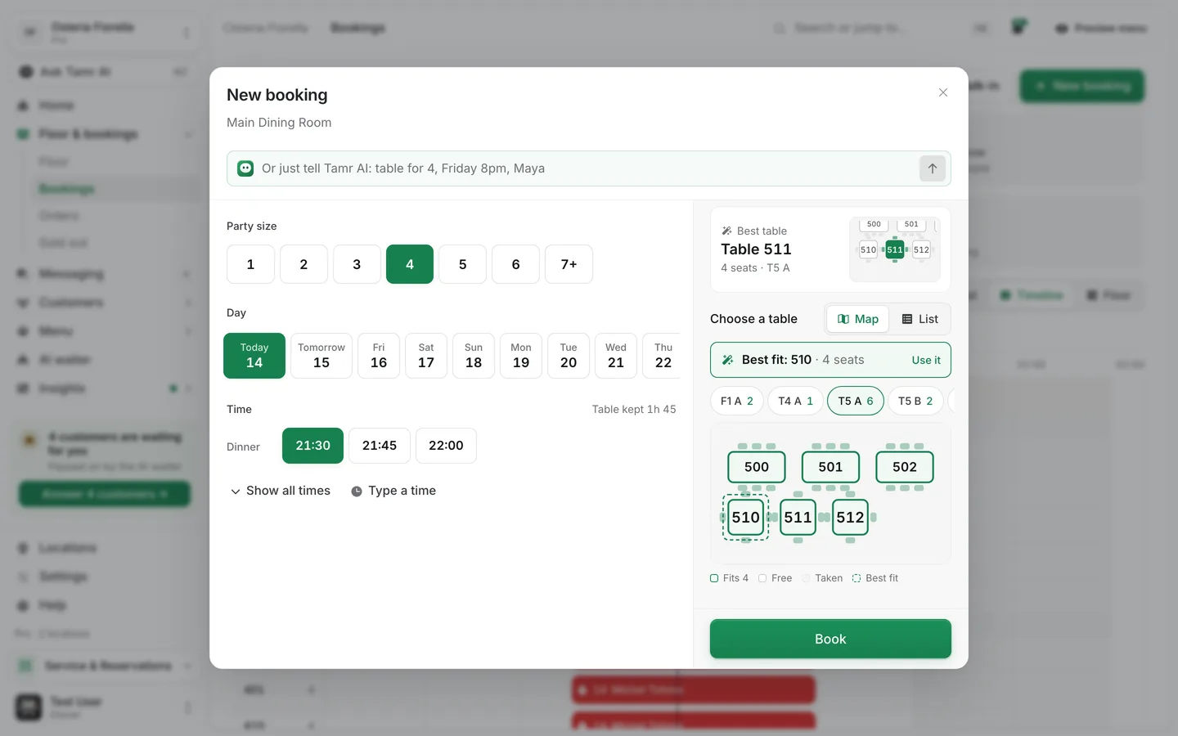Select table 500 on the map
Image resolution: width=1178 pixels, height=736 pixels.
click(757, 467)
